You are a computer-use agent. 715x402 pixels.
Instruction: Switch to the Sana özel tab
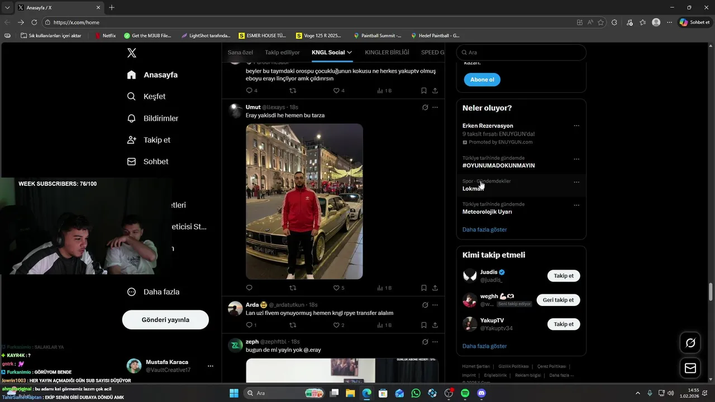pyautogui.click(x=240, y=52)
